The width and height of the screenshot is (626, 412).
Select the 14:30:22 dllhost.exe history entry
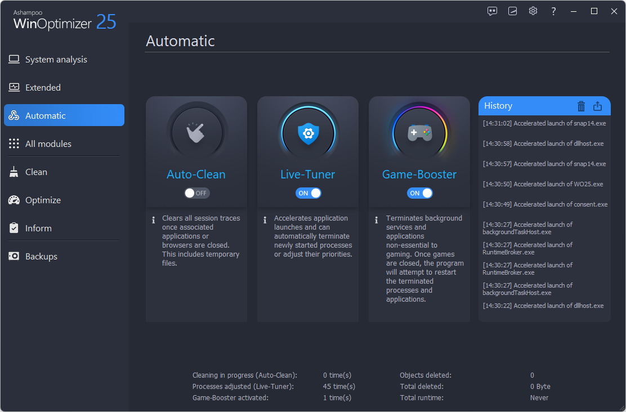pyautogui.click(x=543, y=306)
